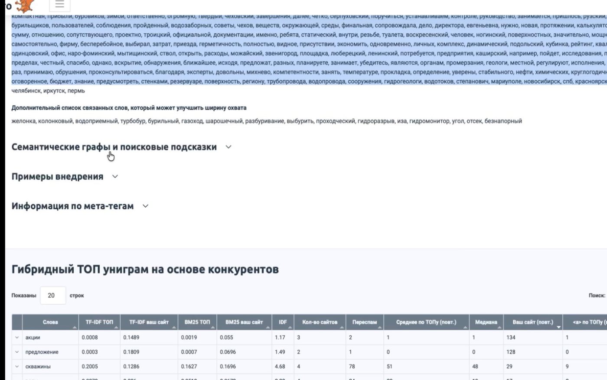Select the word предложение in the table
This screenshot has width=607, height=380.
[42, 352]
